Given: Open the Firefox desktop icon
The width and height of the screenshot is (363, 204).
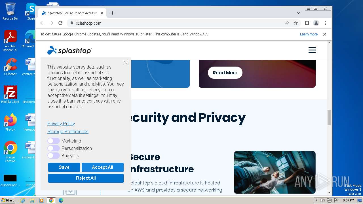Looking at the screenshot, I should pos(10,122).
